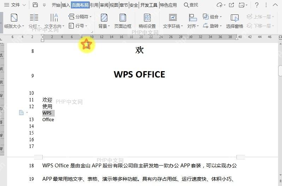The image size is (282, 186).
Task: Open the 特色应用 tab
Action: pos(168,5)
